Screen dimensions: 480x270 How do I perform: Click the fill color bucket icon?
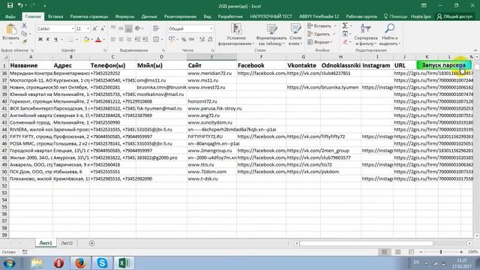[x=86, y=39]
